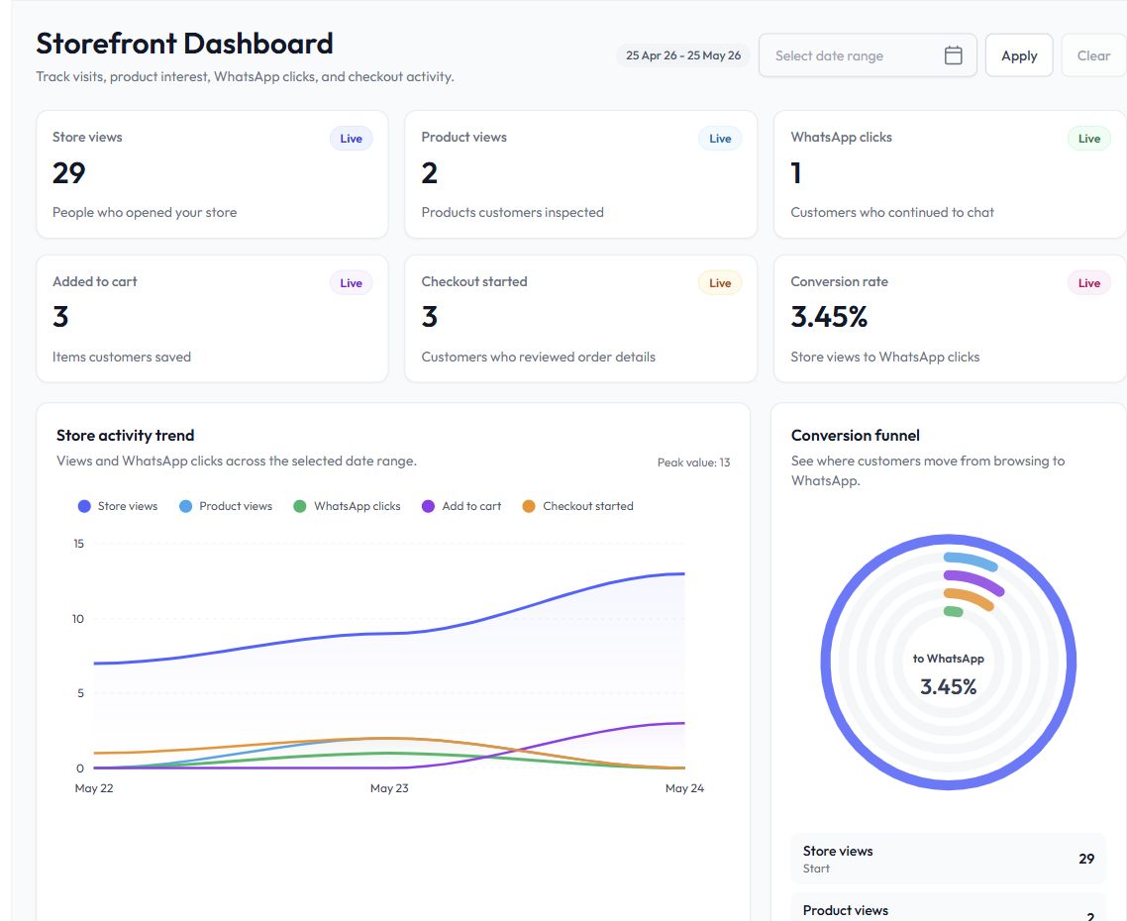
Task: Click the Peak value: 13 label
Action: 693,462
